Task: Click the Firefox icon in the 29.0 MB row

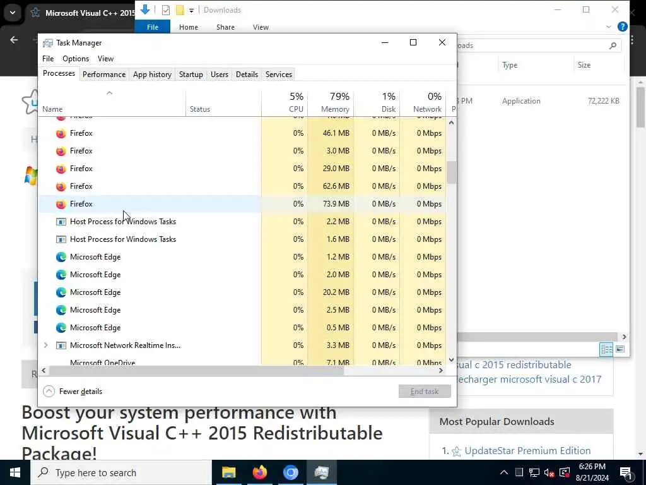Action: (61, 169)
